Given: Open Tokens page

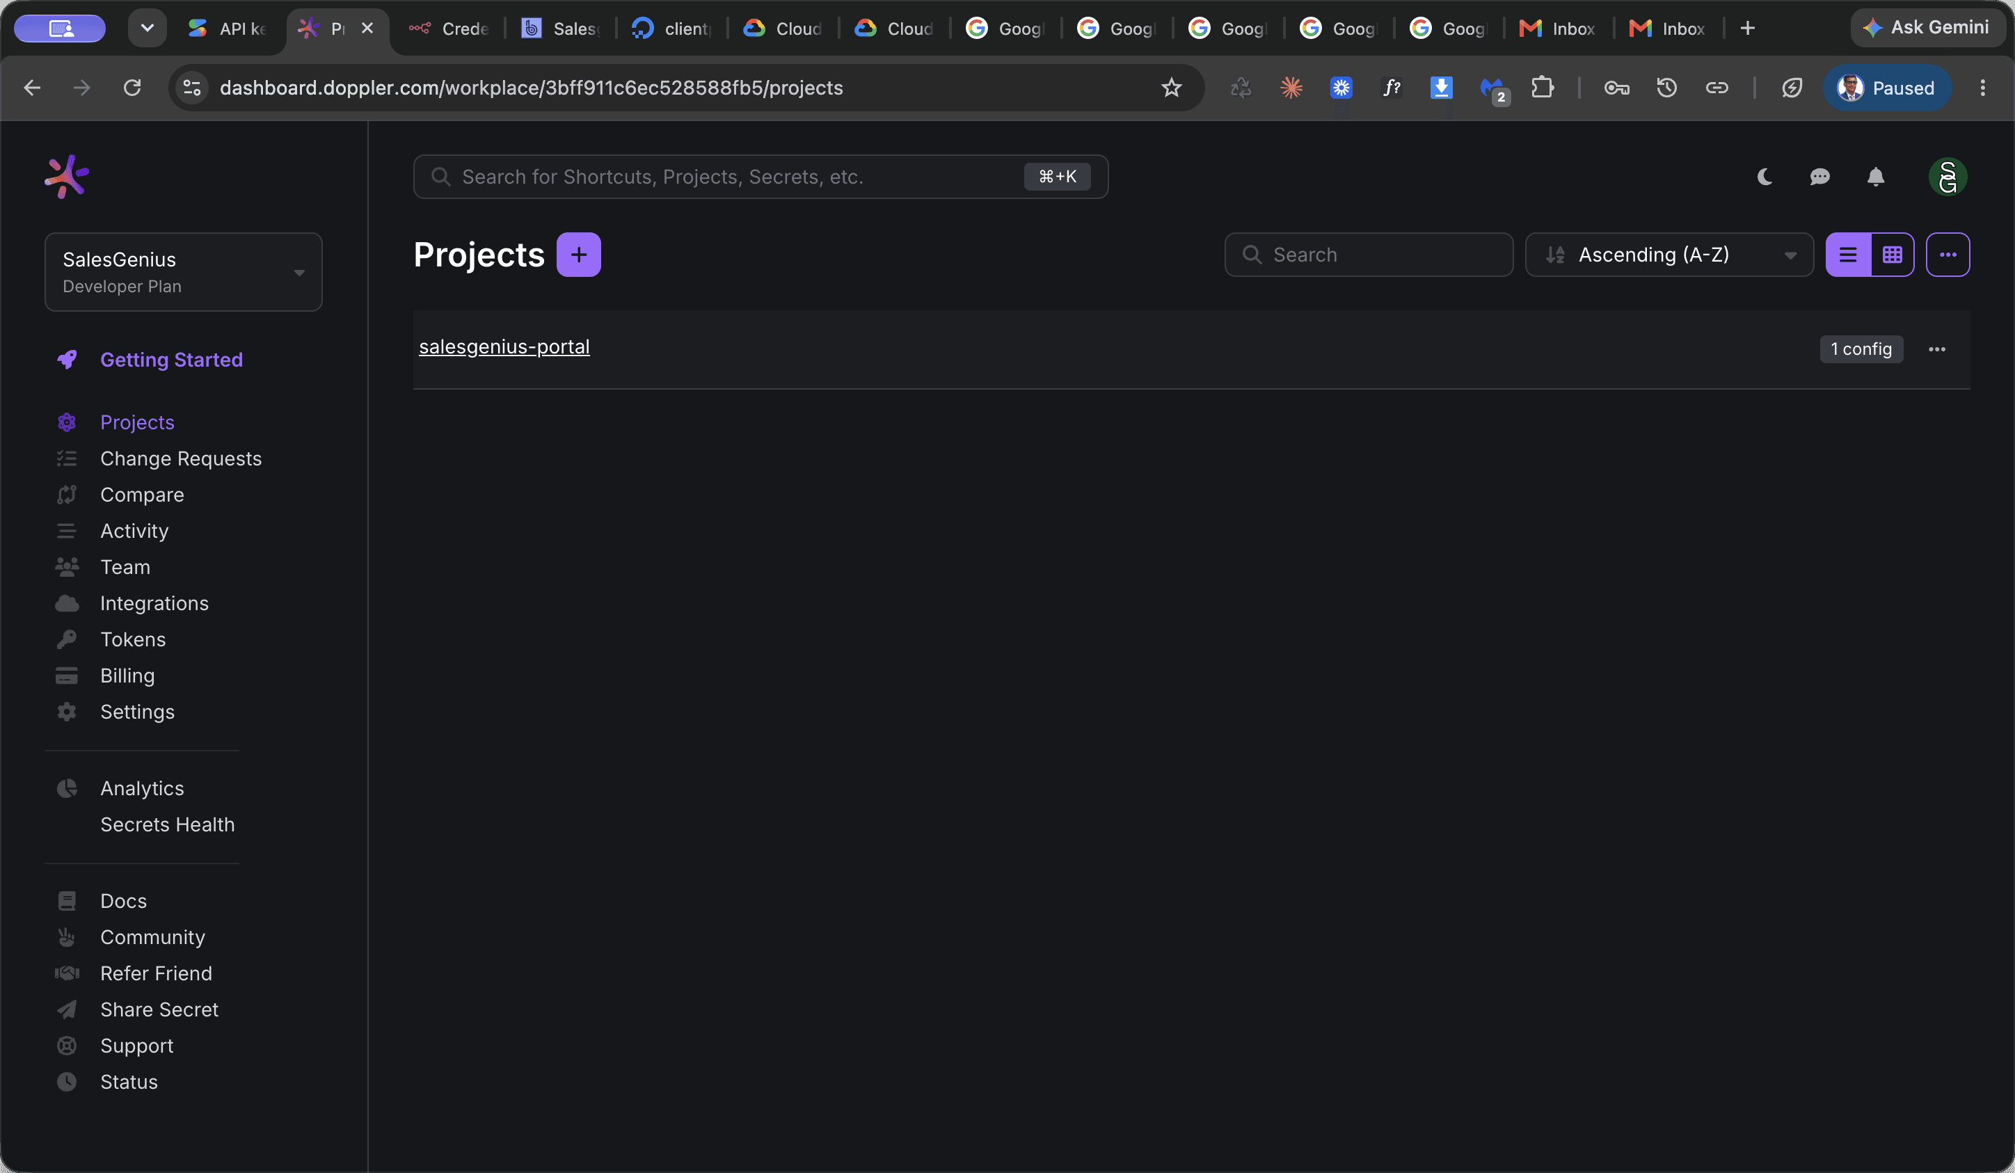Looking at the screenshot, I should coord(133,639).
